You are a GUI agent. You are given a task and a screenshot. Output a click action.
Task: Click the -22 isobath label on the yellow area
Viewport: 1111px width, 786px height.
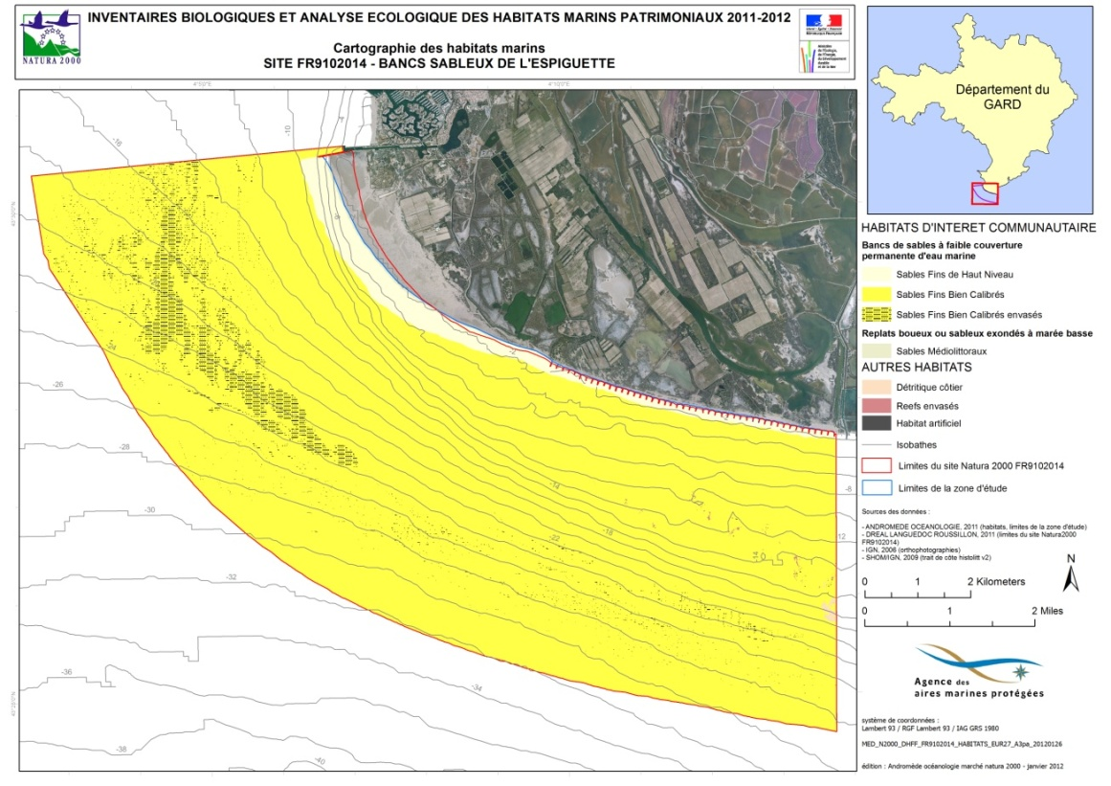click(x=555, y=539)
